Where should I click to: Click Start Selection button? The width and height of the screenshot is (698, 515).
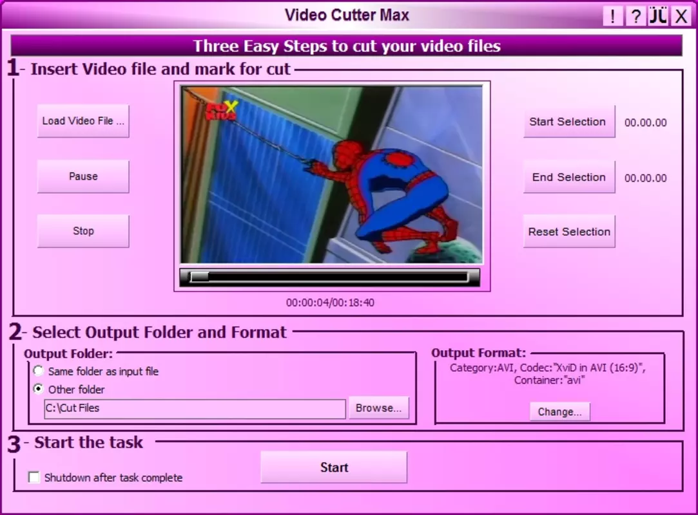(x=569, y=122)
